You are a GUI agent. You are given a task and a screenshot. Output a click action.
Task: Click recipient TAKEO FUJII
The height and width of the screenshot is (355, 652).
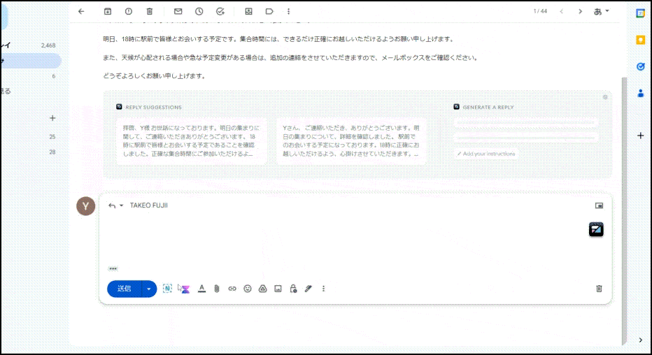coord(149,205)
